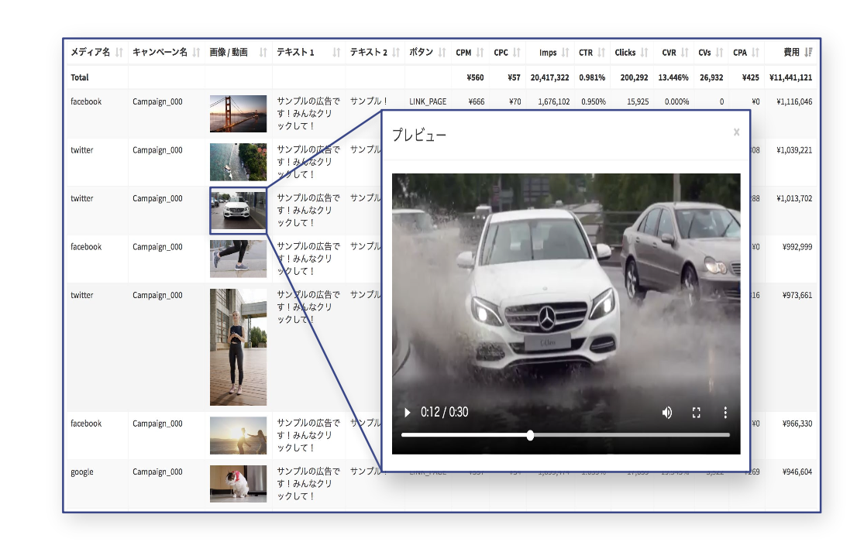
Task: Close the プレビュー dialog
Action: [737, 132]
